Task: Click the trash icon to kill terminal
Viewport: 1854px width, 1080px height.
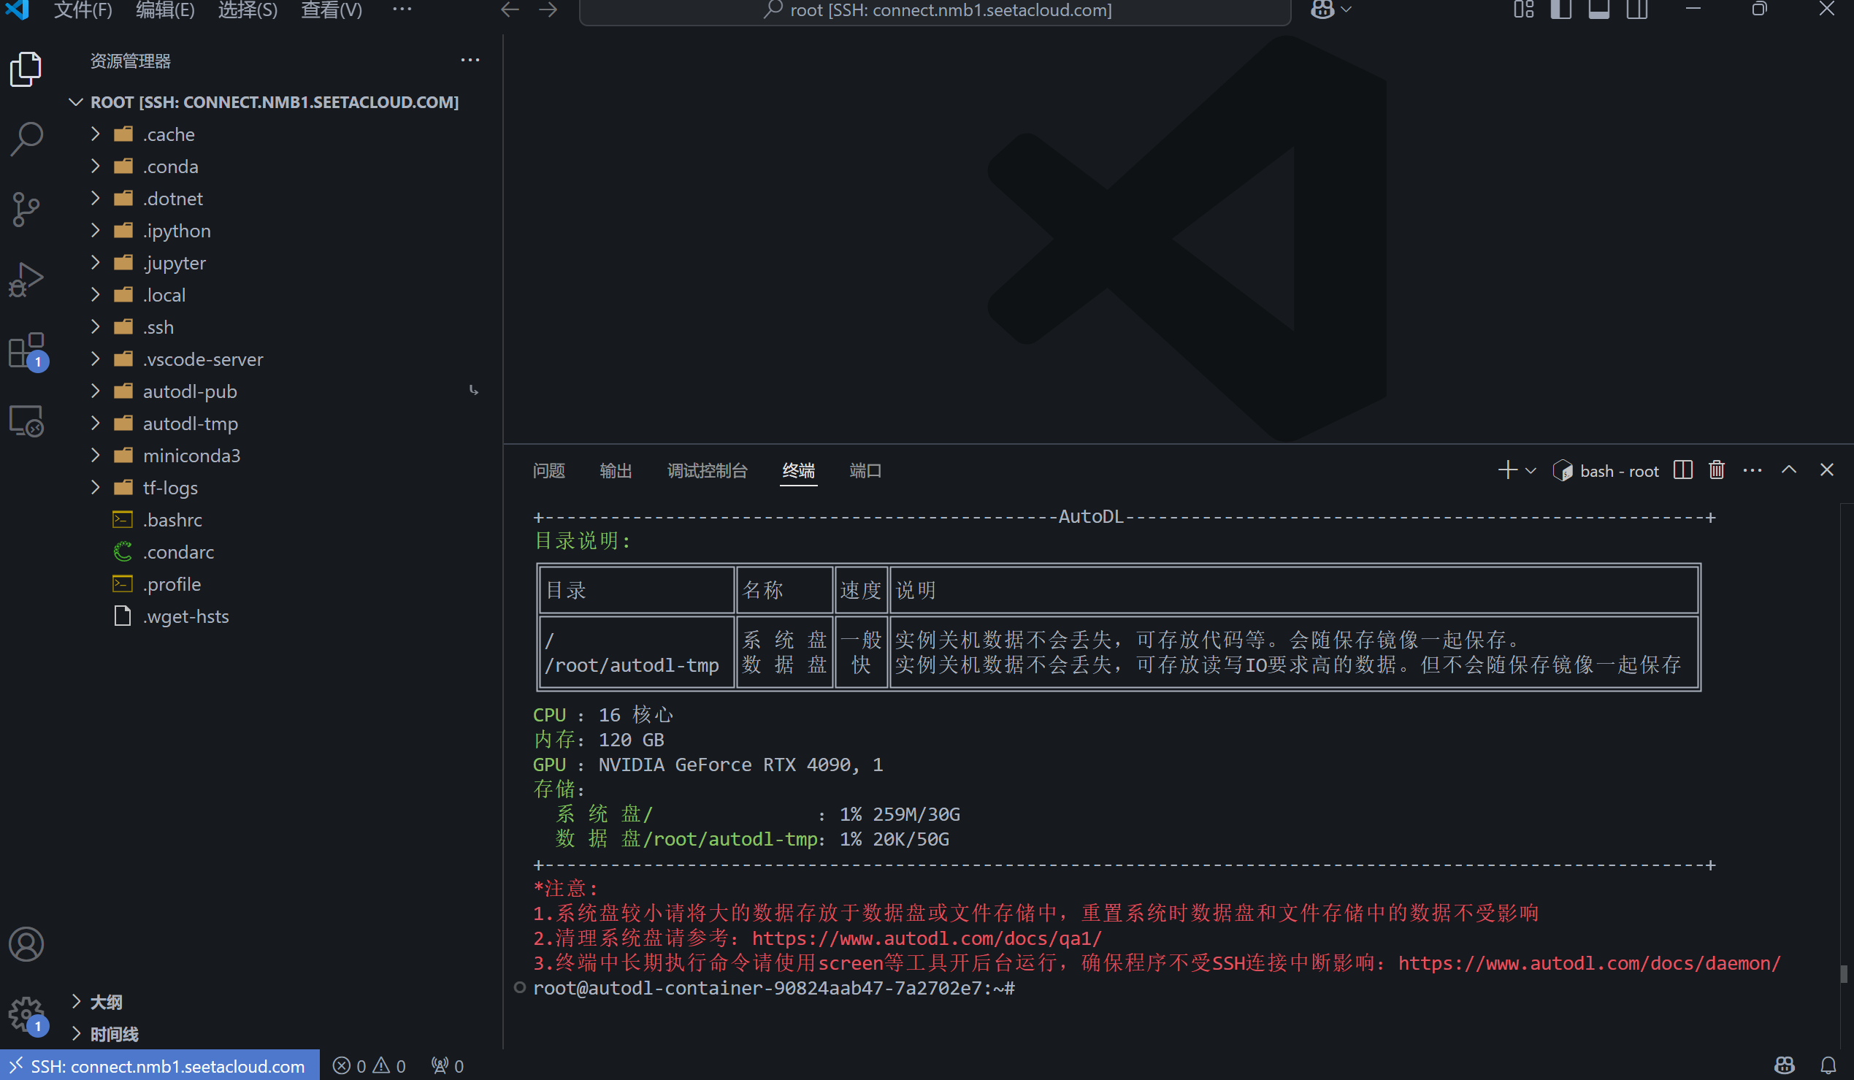Action: (x=1717, y=470)
